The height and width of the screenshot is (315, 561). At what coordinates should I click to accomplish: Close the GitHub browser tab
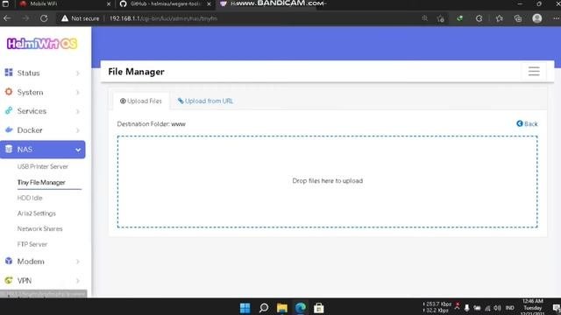coord(209,3)
